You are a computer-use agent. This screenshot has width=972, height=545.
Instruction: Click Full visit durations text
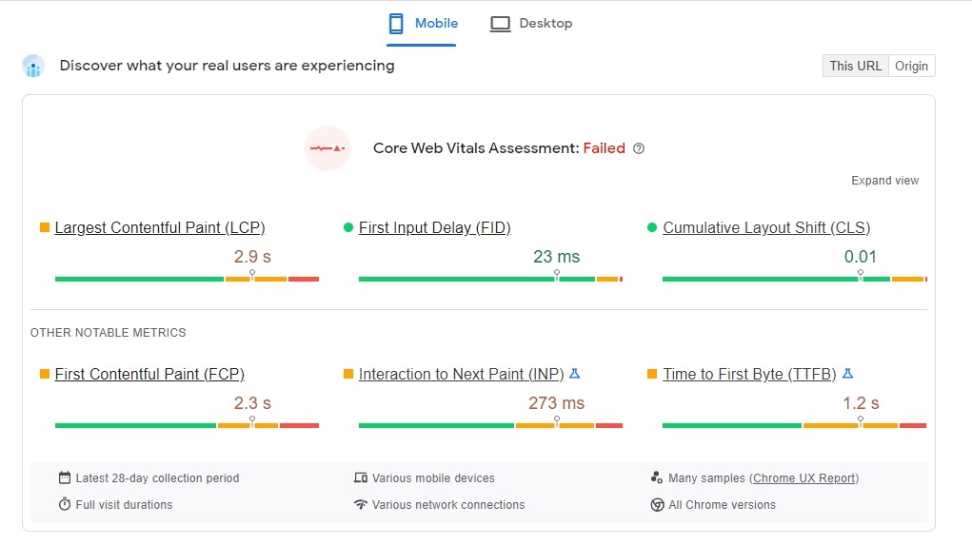click(124, 505)
